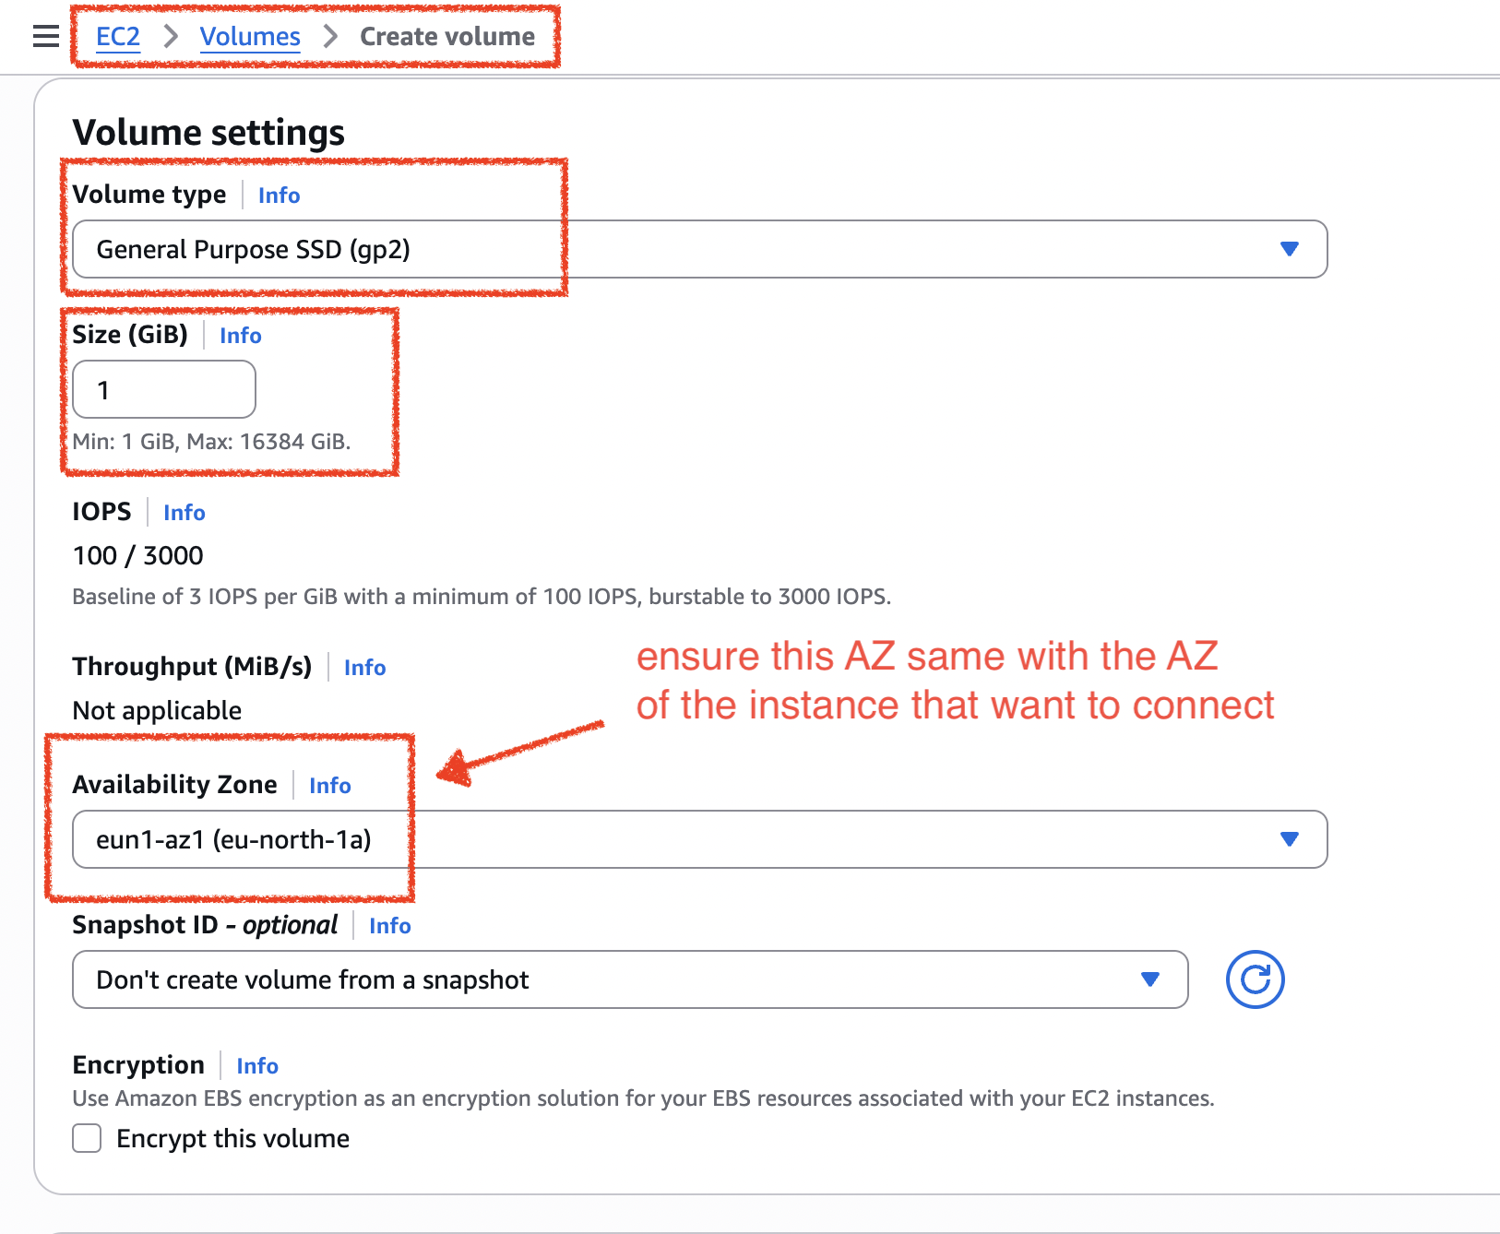Navigate to the EC2 dashboard breadcrumb
The image size is (1500, 1234).
pos(116,36)
